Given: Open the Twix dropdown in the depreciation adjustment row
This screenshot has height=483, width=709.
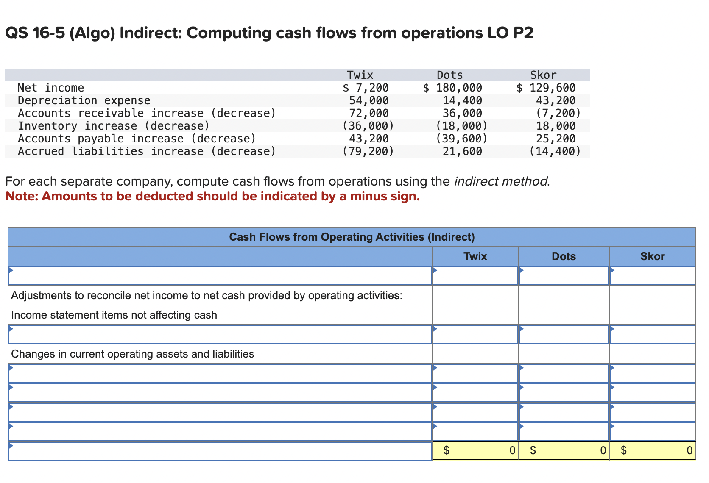Looking at the screenshot, I should tap(475, 334).
